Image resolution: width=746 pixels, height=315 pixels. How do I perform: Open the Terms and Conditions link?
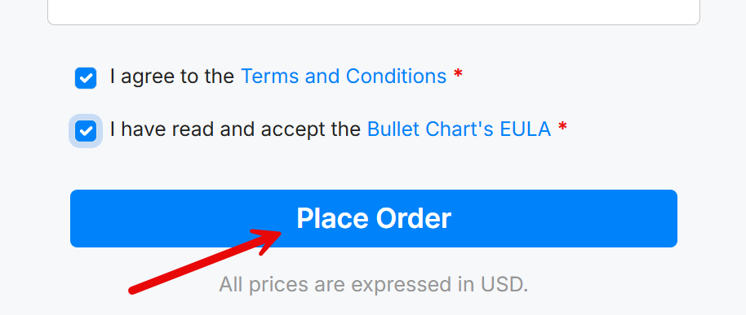click(344, 76)
